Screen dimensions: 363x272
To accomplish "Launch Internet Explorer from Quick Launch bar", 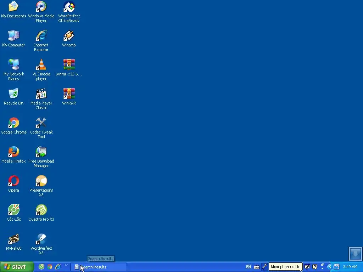I will (x=58, y=267).
